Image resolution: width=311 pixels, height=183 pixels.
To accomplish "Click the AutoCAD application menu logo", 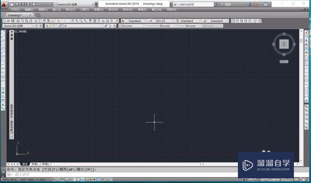I will [x=4, y=5].
